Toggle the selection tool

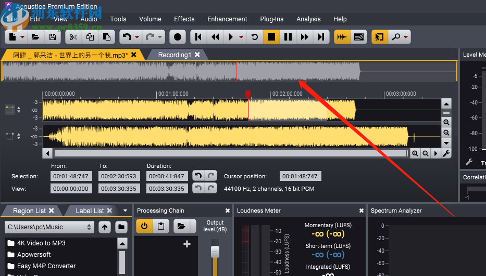coord(379,37)
